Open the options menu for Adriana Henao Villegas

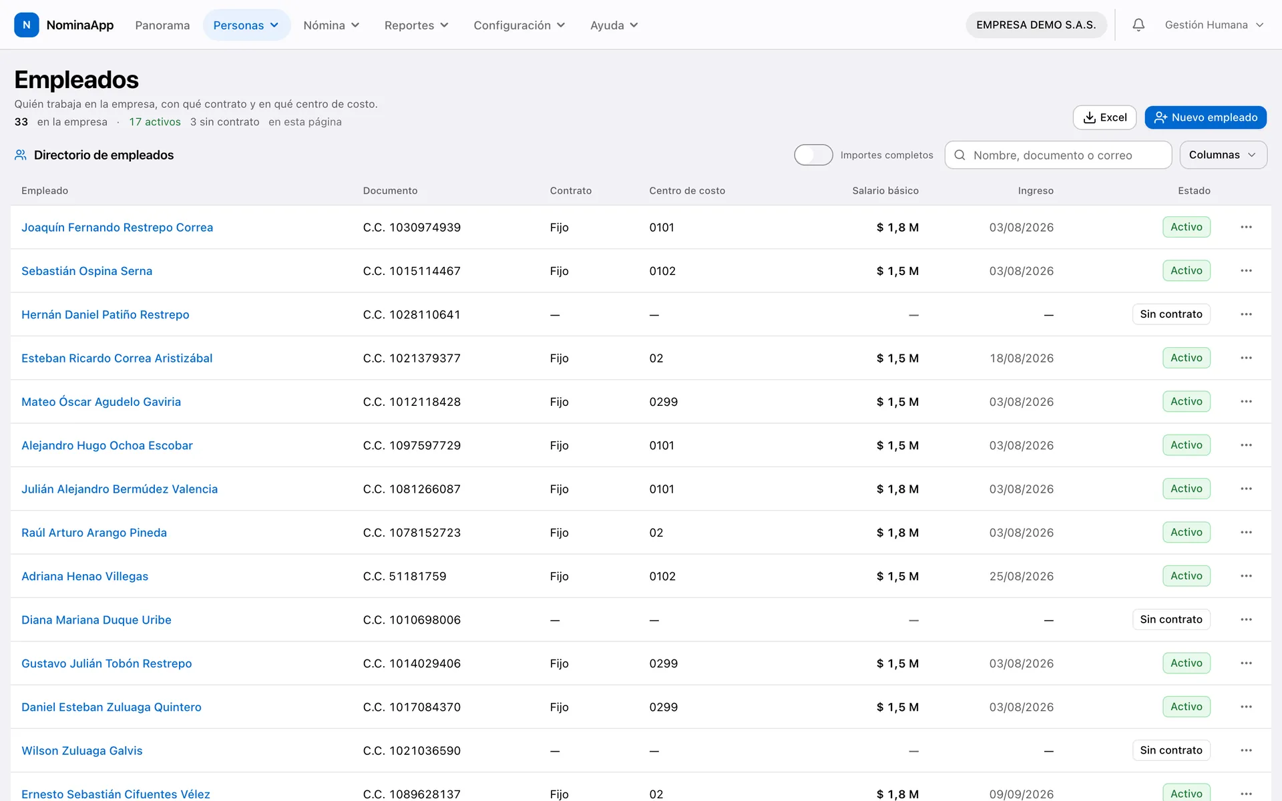(1246, 576)
